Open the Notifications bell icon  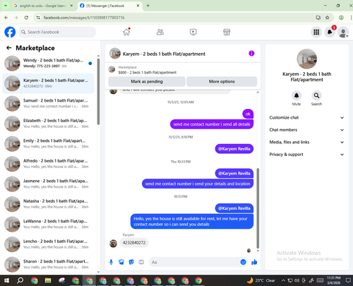[x=330, y=32]
